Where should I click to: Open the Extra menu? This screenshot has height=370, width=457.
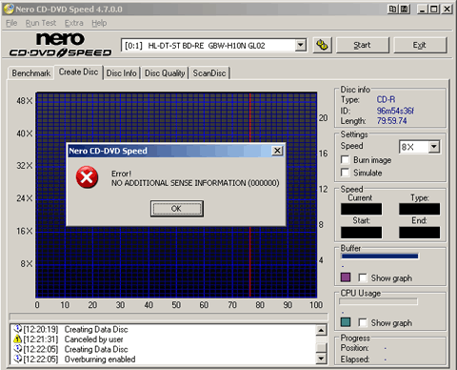74,23
